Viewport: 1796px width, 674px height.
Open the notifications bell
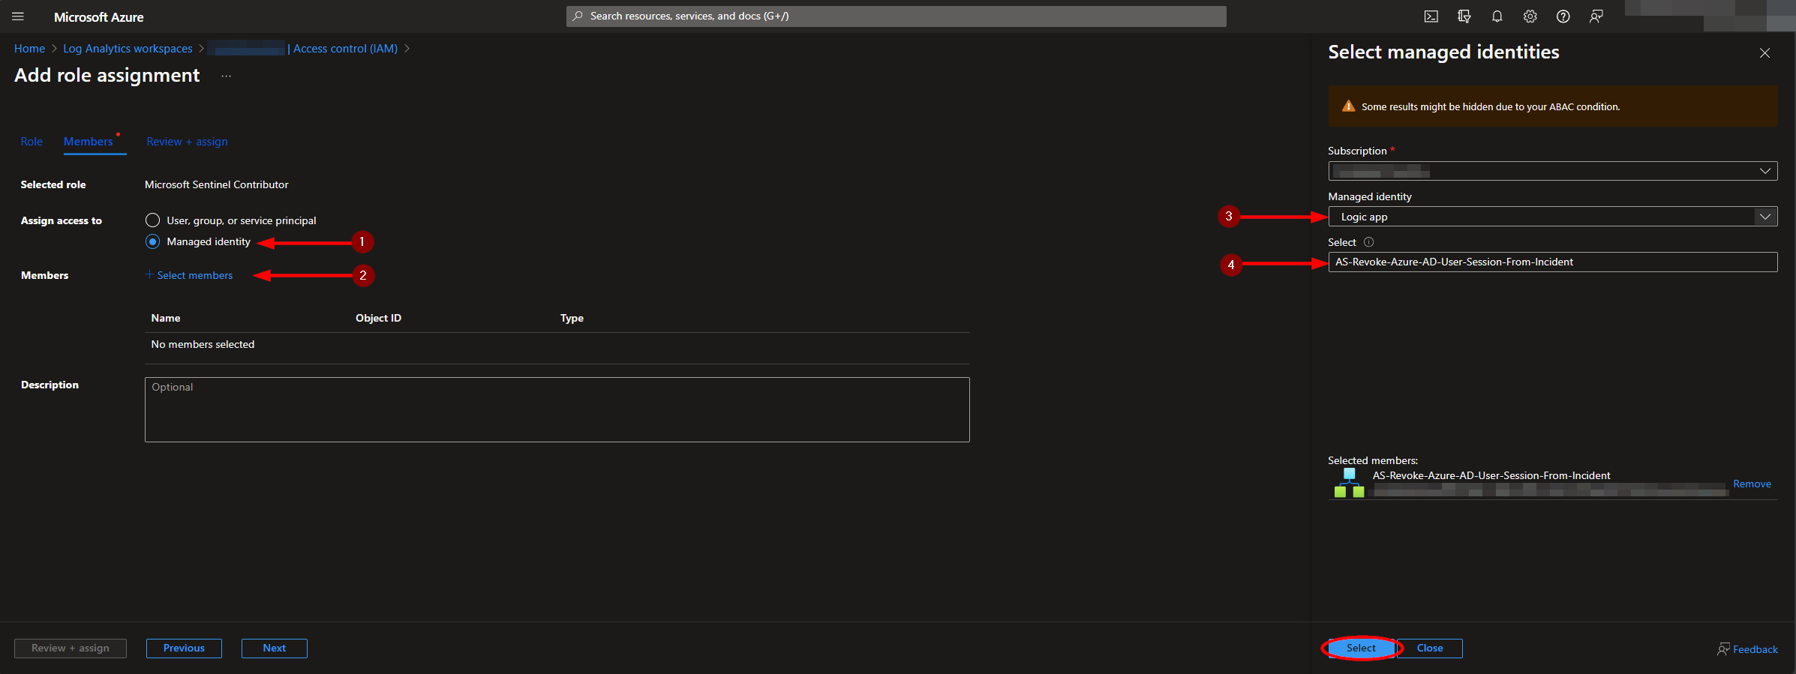(x=1497, y=16)
